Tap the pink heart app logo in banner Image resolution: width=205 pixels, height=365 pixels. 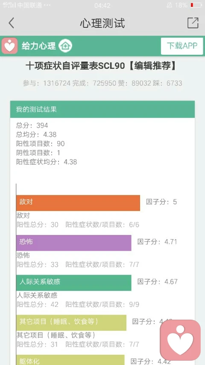point(9,46)
